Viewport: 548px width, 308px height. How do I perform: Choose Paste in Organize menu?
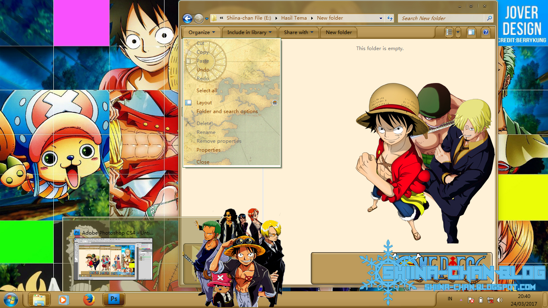pos(232,61)
